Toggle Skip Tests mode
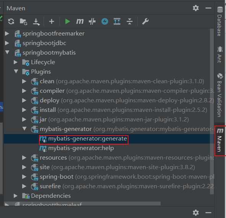This screenshot has height=218, width=226. click(92, 22)
